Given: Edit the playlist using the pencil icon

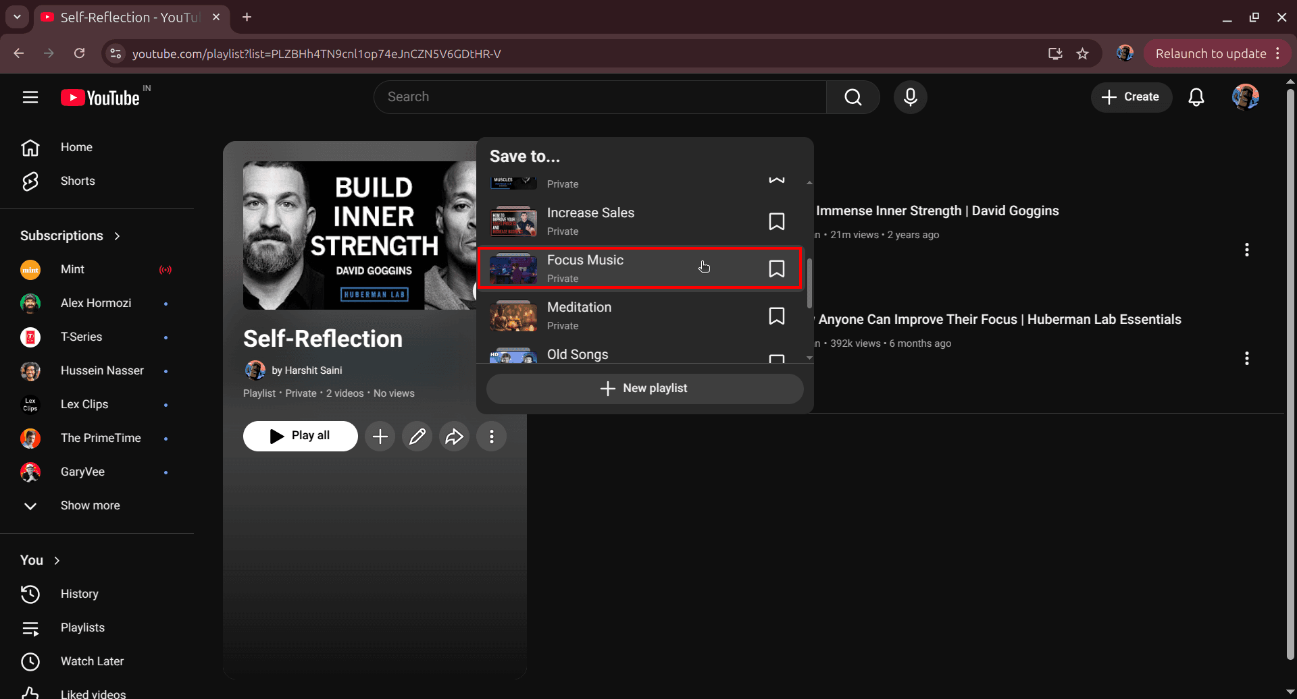Looking at the screenshot, I should click(417, 436).
